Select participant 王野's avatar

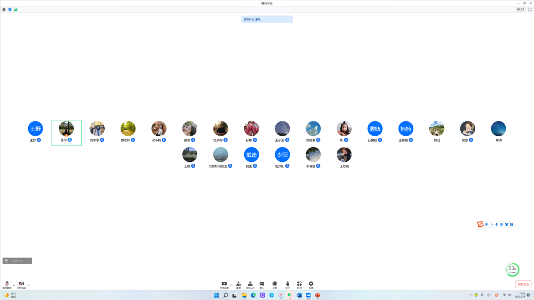point(35,128)
